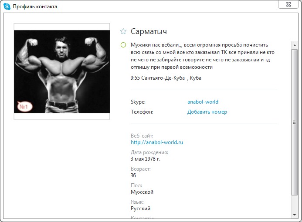302x222 pixels.
Task: Select the mood message text paragraph
Action: [203, 56]
